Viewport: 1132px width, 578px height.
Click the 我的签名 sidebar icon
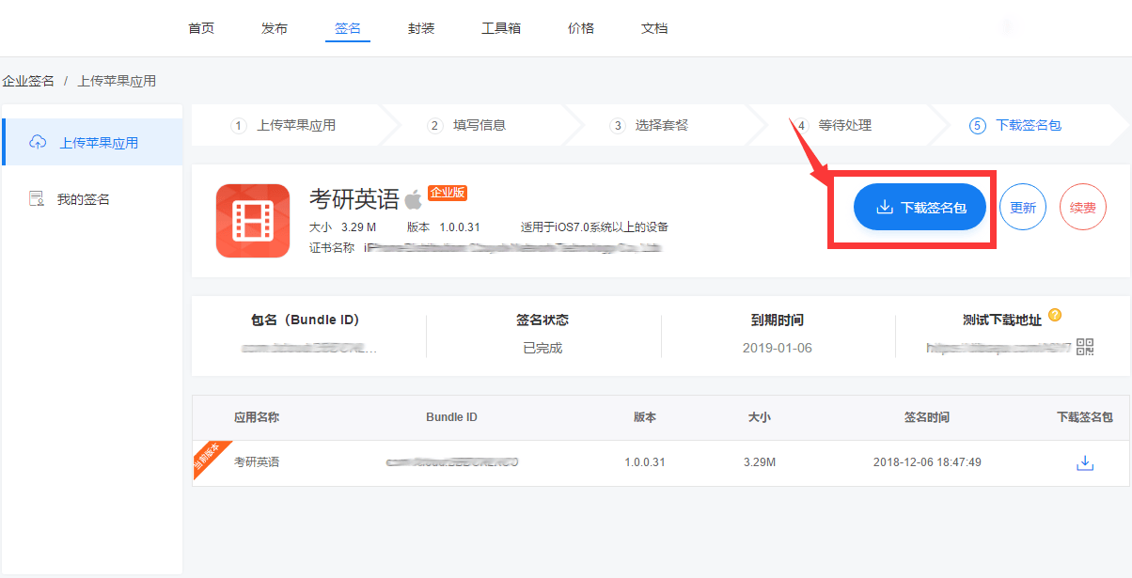[x=37, y=199]
